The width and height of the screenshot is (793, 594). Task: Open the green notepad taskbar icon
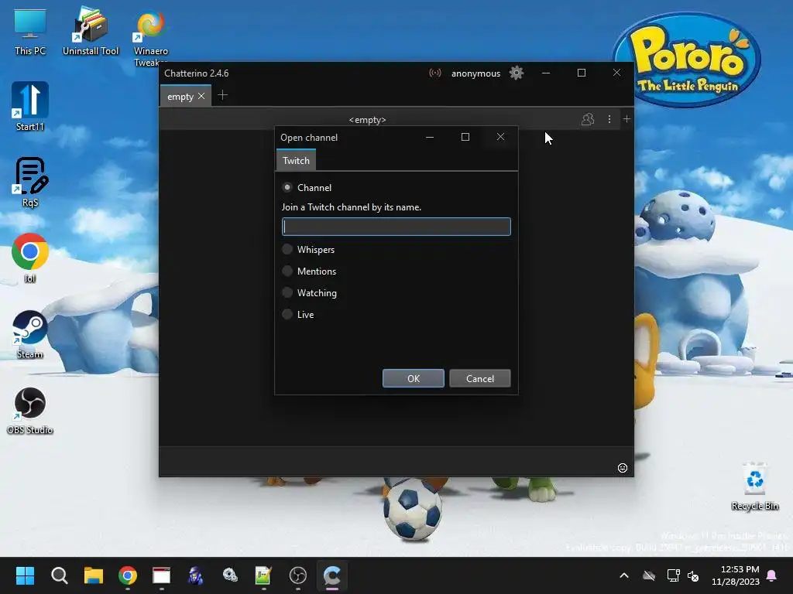coord(263,575)
